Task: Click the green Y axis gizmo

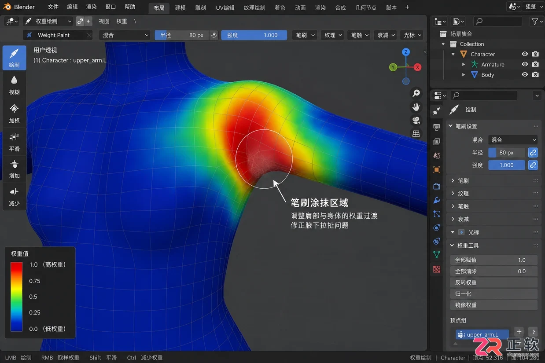Action: (x=393, y=67)
